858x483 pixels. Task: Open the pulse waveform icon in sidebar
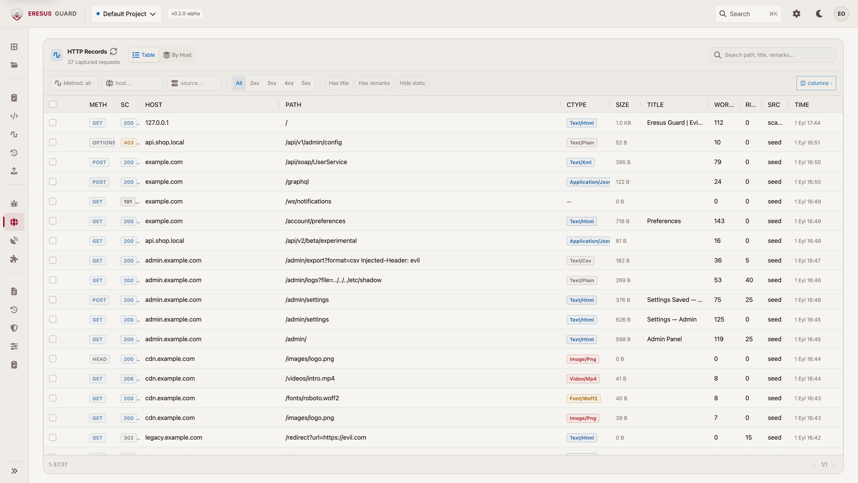pyautogui.click(x=14, y=134)
